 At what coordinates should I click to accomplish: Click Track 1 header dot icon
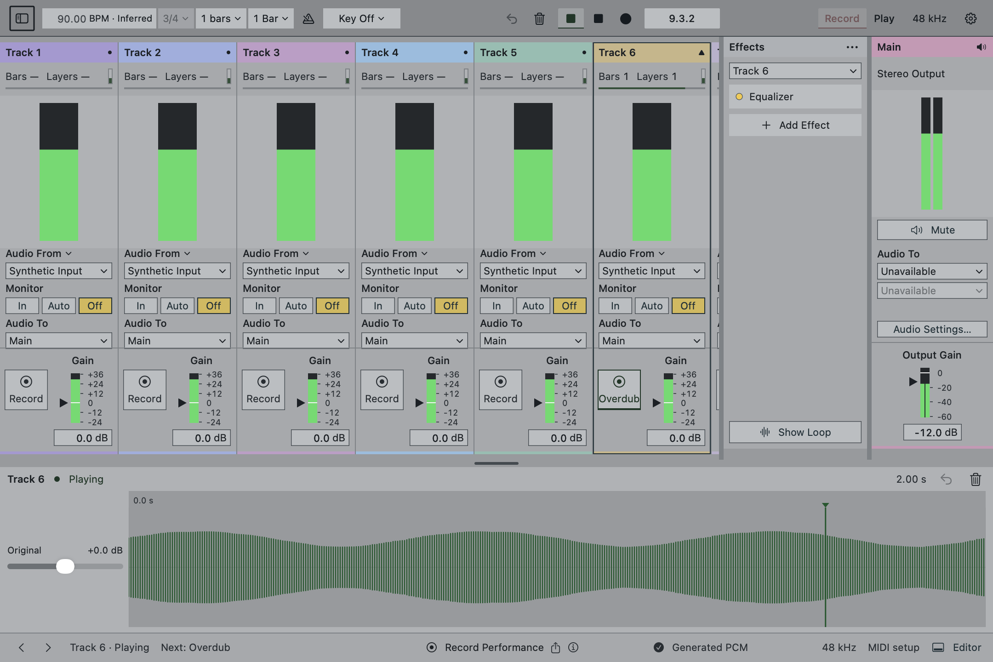click(x=109, y=52)
